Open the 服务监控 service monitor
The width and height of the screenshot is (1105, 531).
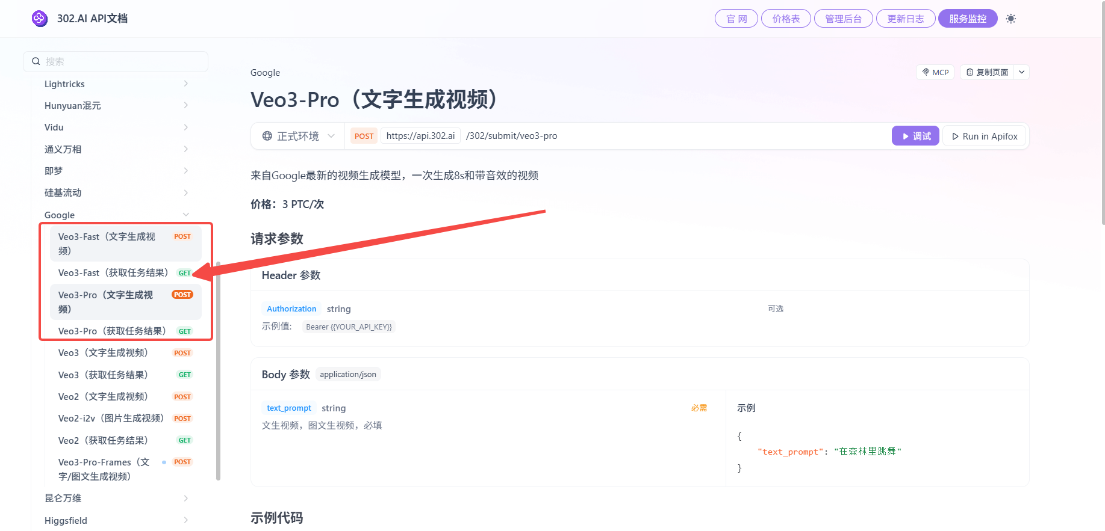pos(968,19)
